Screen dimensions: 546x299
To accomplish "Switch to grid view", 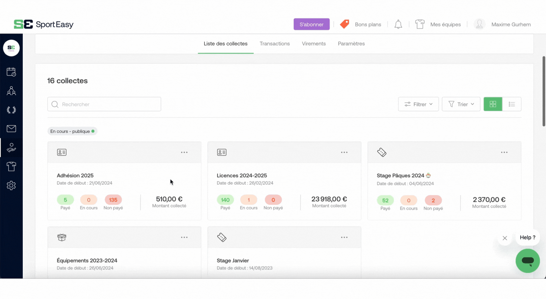I will click(493, 104).
